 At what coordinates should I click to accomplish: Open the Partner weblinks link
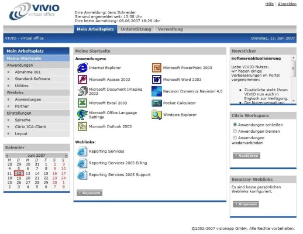point(22,106)
